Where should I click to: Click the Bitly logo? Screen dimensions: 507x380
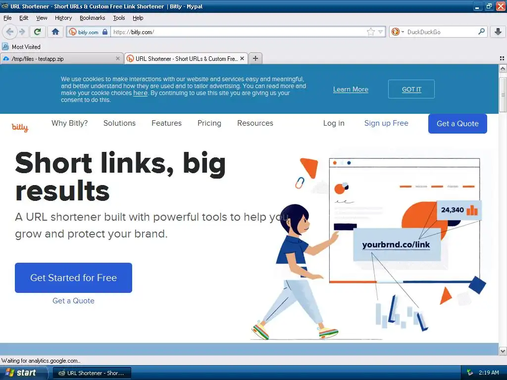(20, 127)
